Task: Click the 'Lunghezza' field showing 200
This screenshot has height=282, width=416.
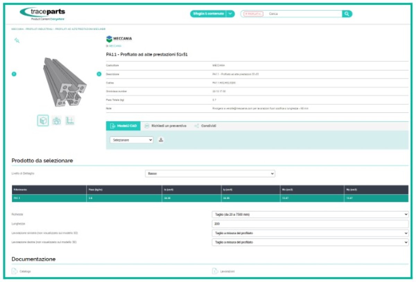Action: click(310, 224)
